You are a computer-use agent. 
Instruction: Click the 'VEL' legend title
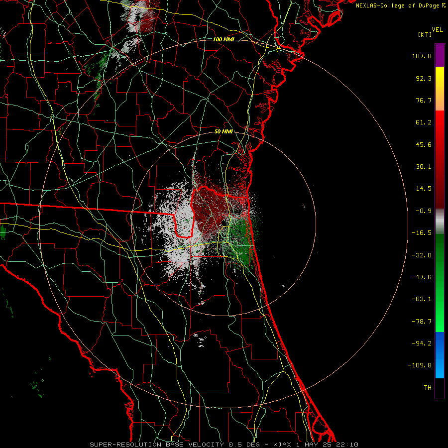coord(437,30)
